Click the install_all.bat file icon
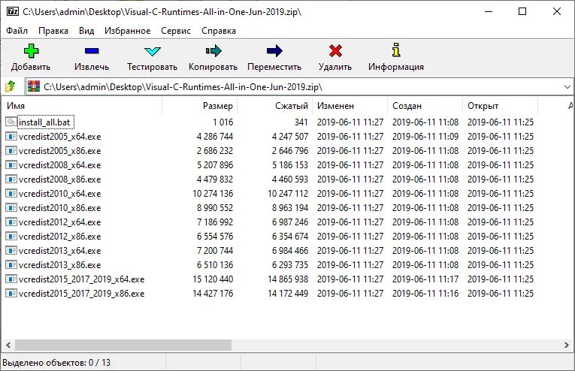Viewport: 575px width, 371px height. tap(11, 122)
